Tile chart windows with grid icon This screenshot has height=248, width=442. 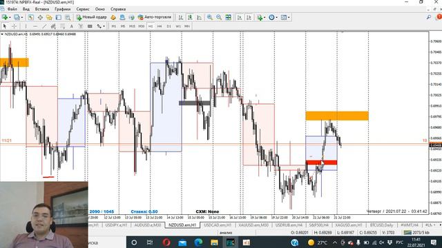(229, 17)
